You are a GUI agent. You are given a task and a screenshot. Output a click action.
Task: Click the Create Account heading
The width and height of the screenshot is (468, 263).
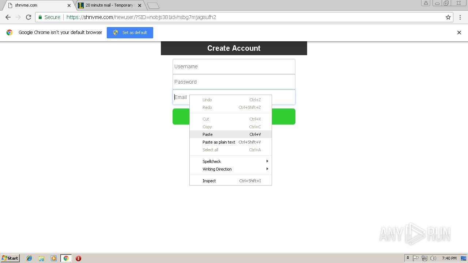coord(234,48)
